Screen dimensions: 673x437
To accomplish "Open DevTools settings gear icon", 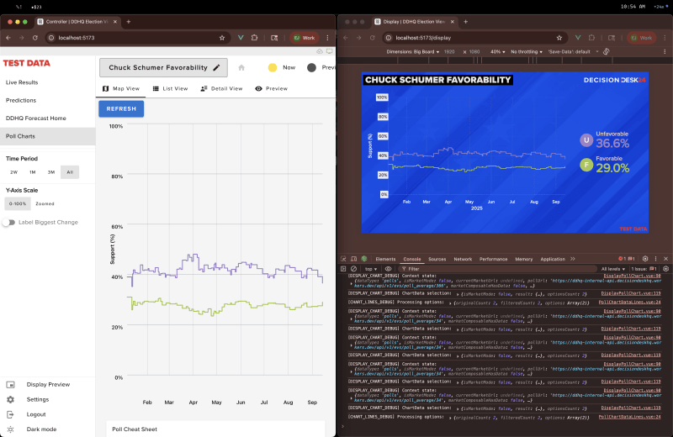I will pos(645,259).
